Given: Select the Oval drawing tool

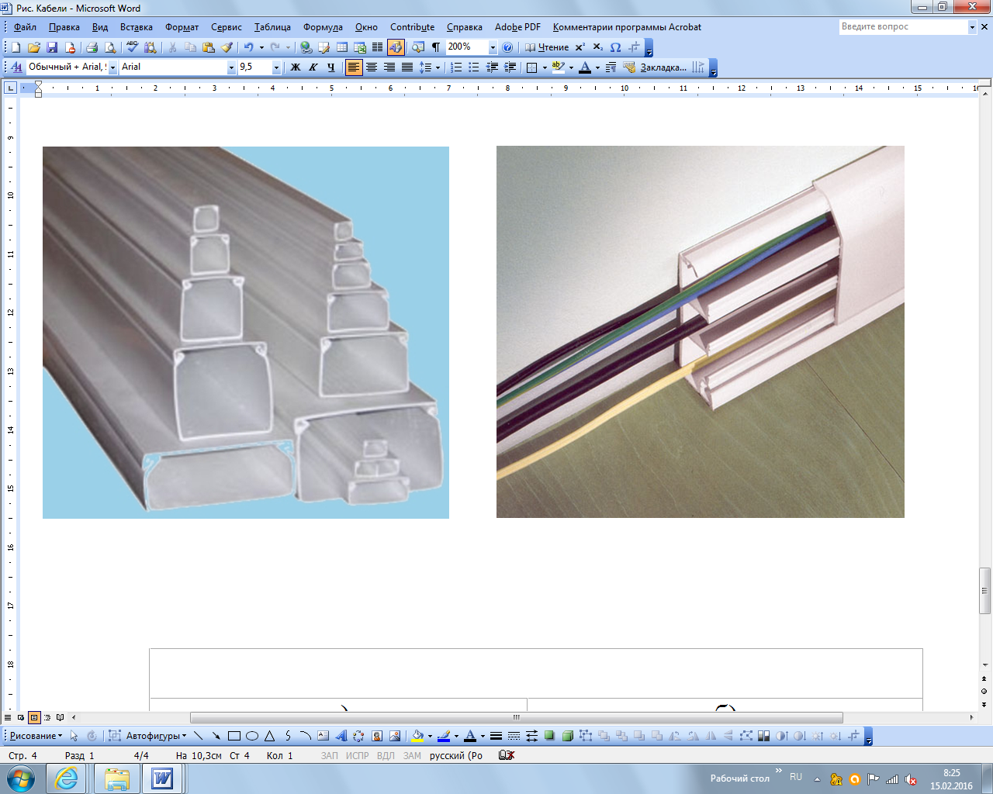Looking at the screenshot, I should click(252, 736).
